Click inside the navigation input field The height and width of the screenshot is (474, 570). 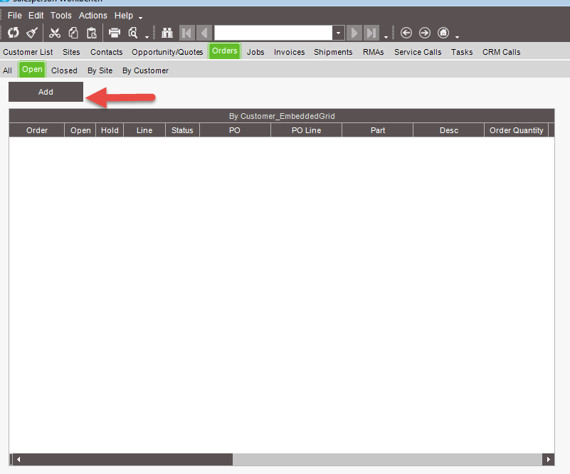[x=273, y=33]
